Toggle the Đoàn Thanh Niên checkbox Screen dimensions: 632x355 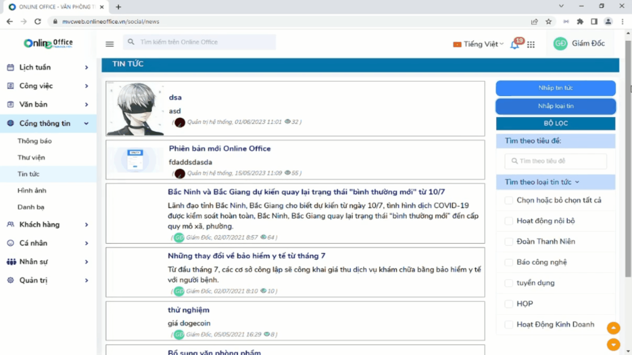pos(509,242)
